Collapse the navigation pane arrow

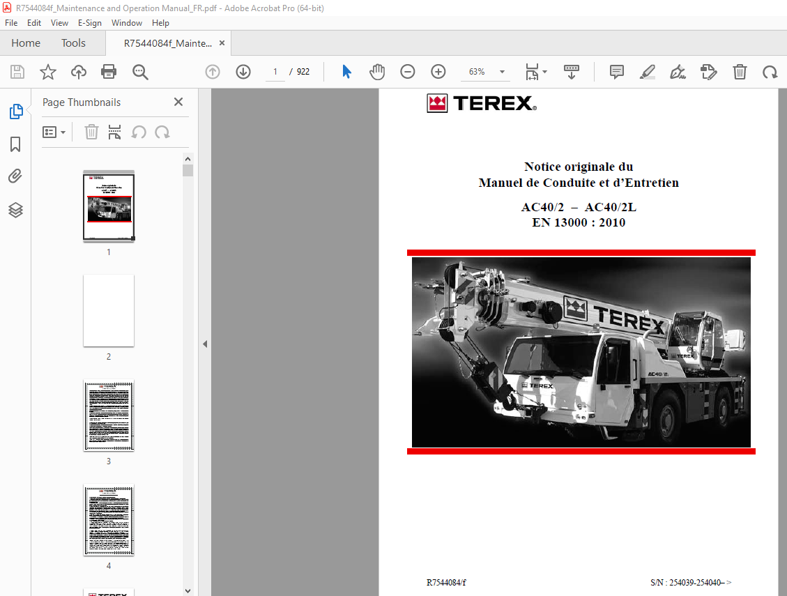pyautogui.click(x=205, y=344)
